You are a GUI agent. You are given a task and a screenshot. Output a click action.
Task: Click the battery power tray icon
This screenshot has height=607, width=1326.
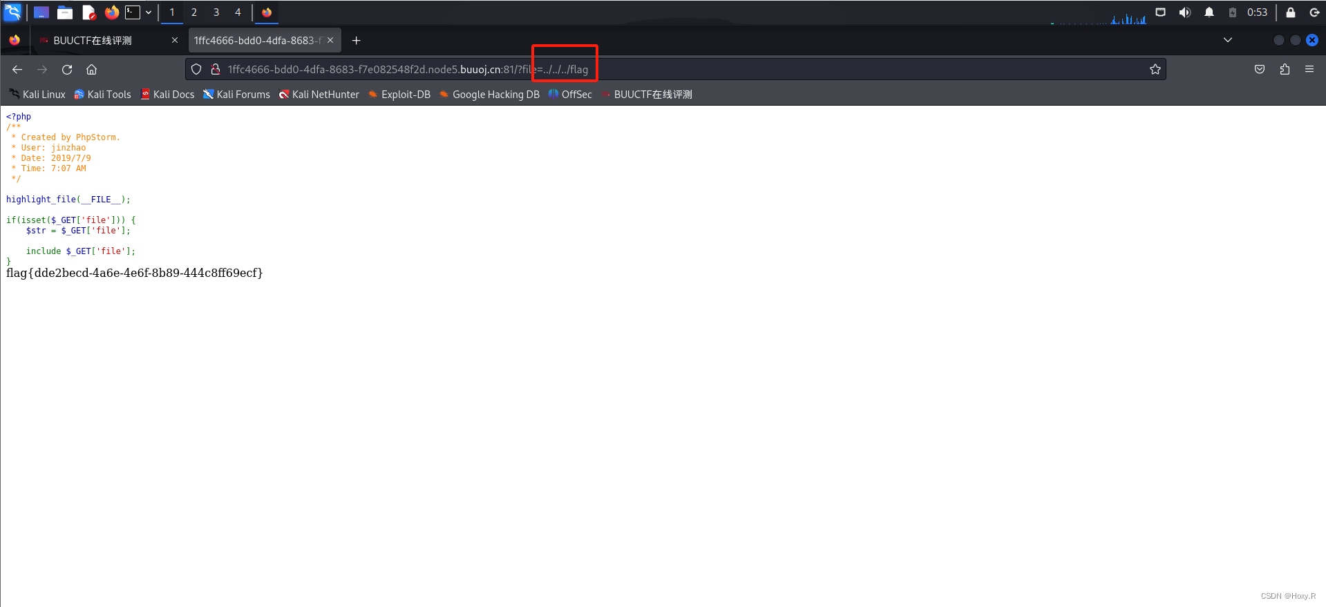pos(1232,12)
